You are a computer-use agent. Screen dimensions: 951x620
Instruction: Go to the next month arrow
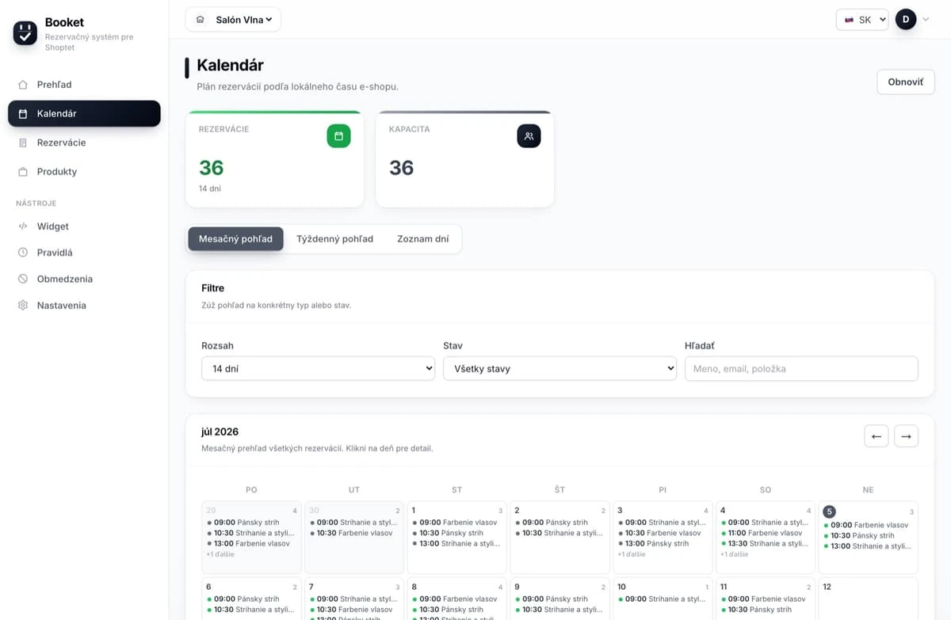point(906,436)
